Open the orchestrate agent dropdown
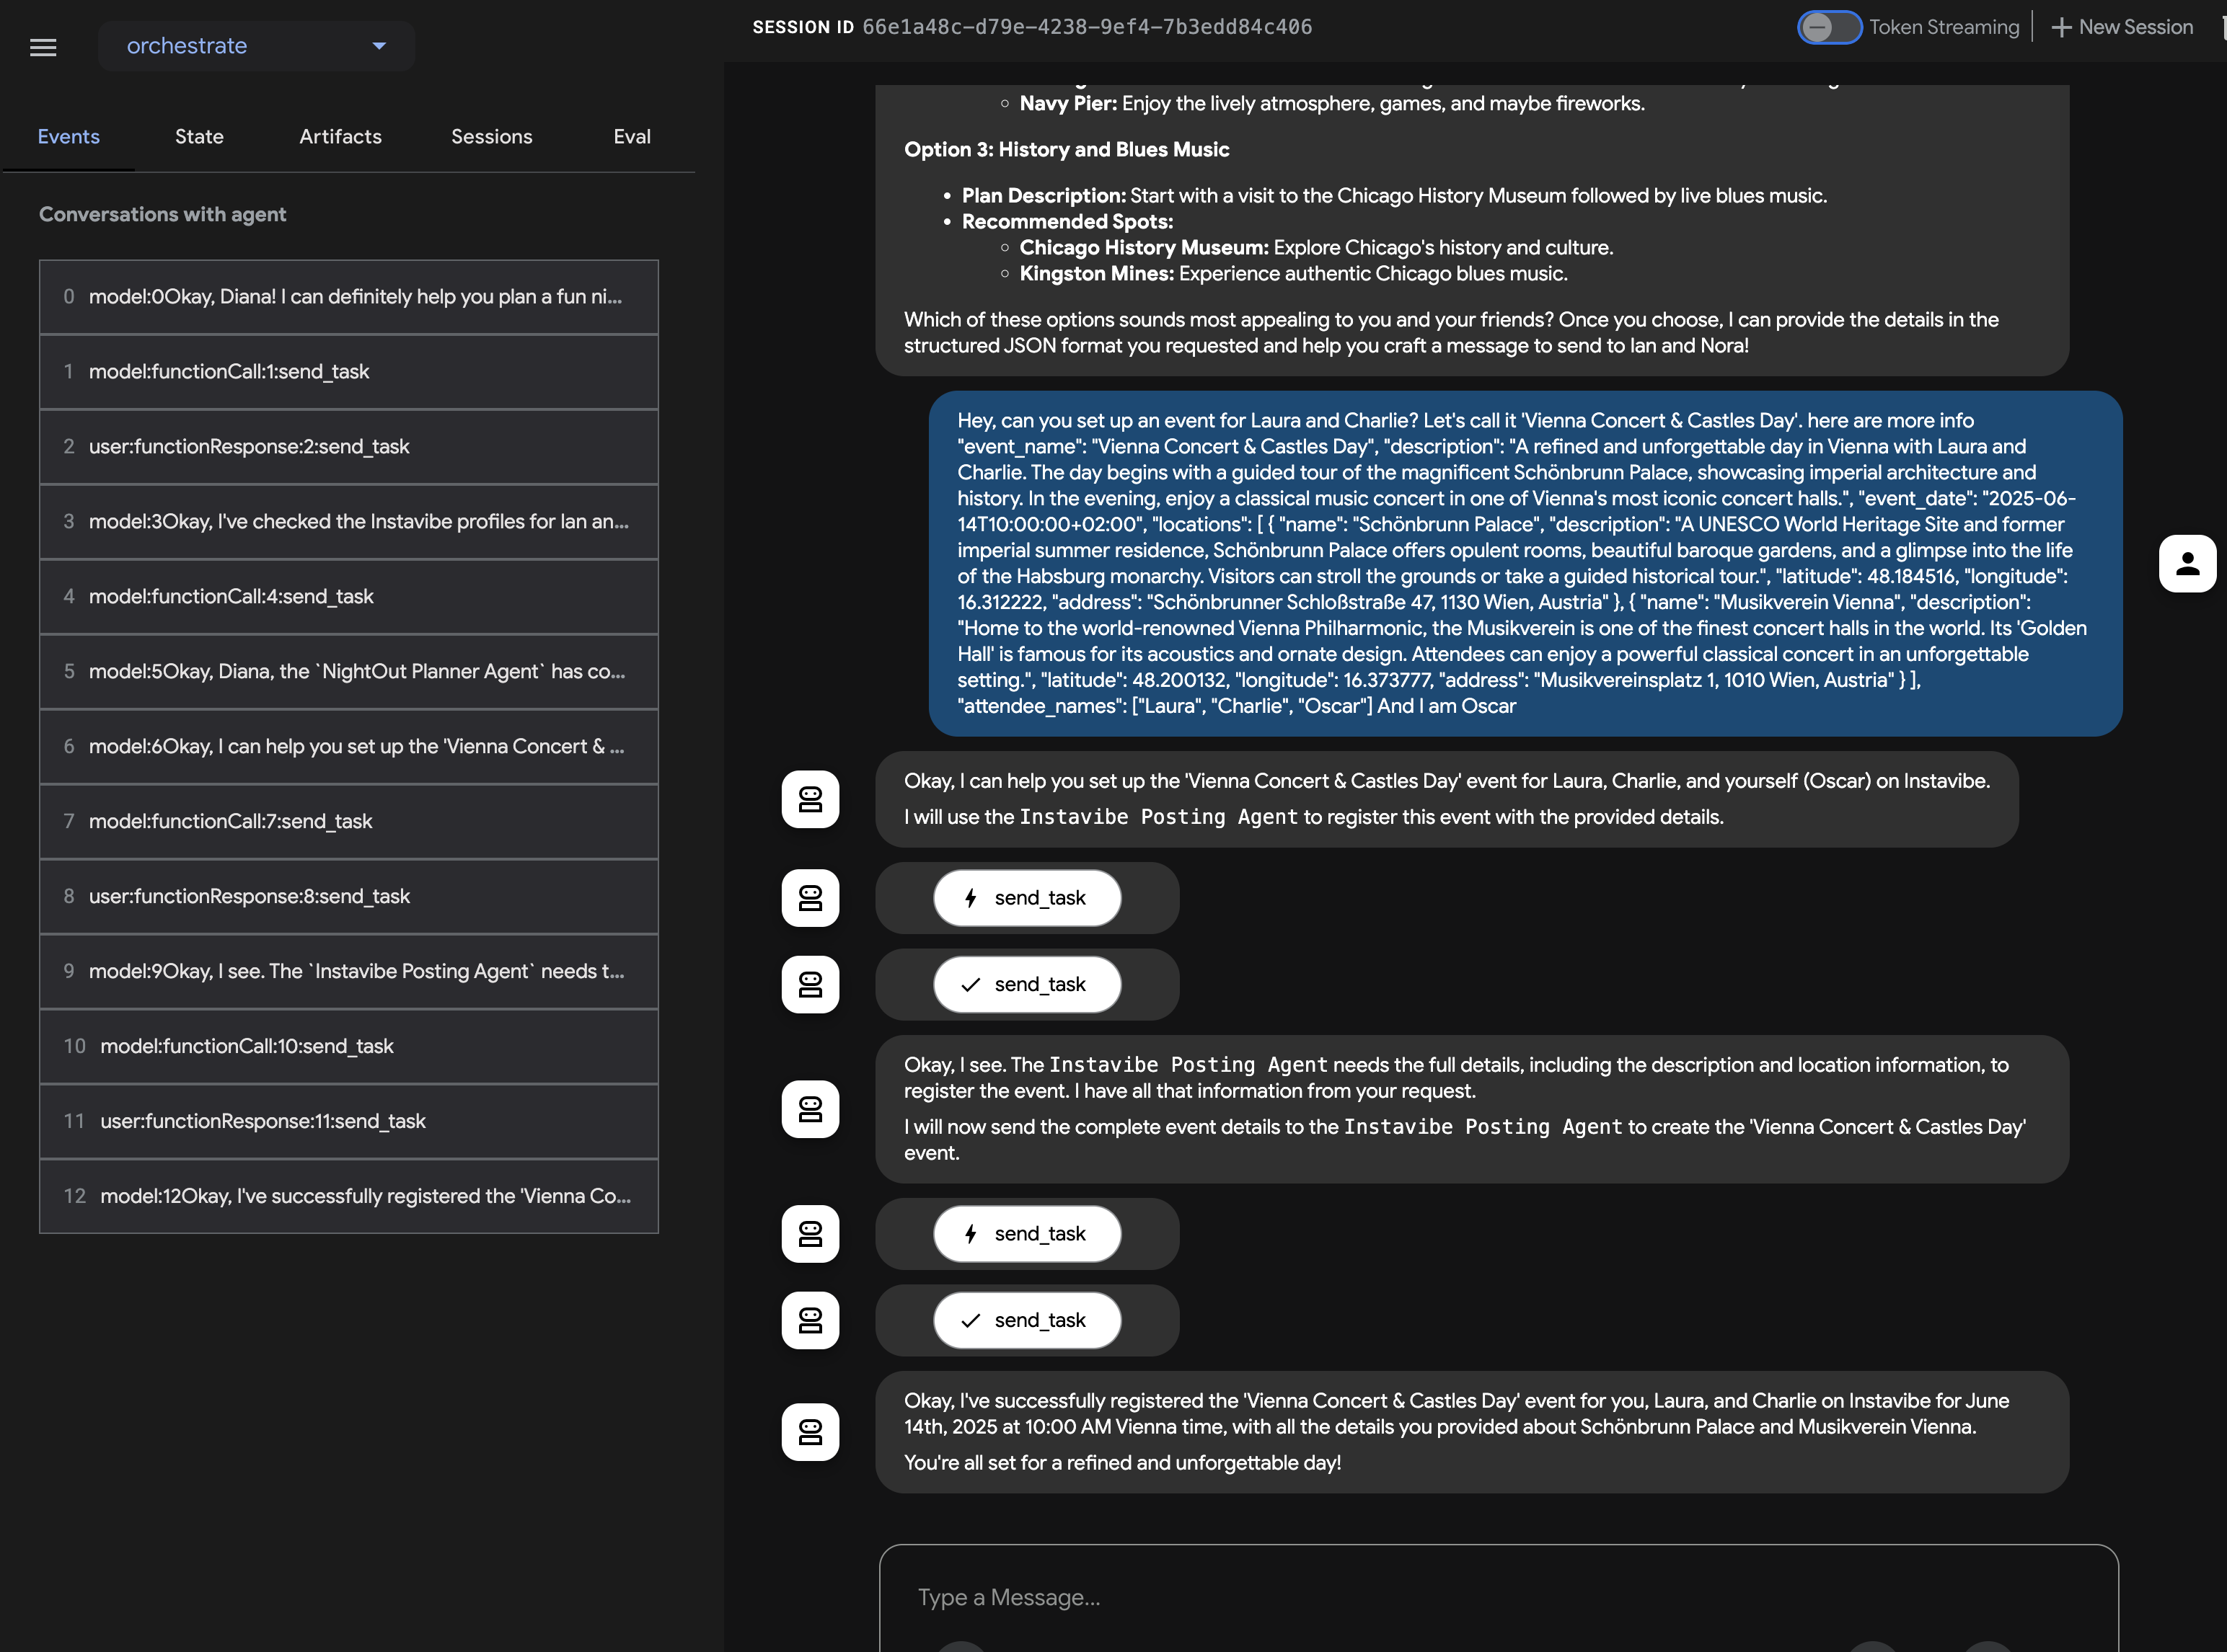Image resolution: width=2227 pixels, height=1652 pixels. (x=255, y=46)
